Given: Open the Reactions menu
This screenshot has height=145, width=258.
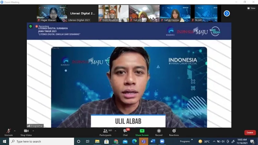Looking at the screenshot, I should tap(174, 132).
